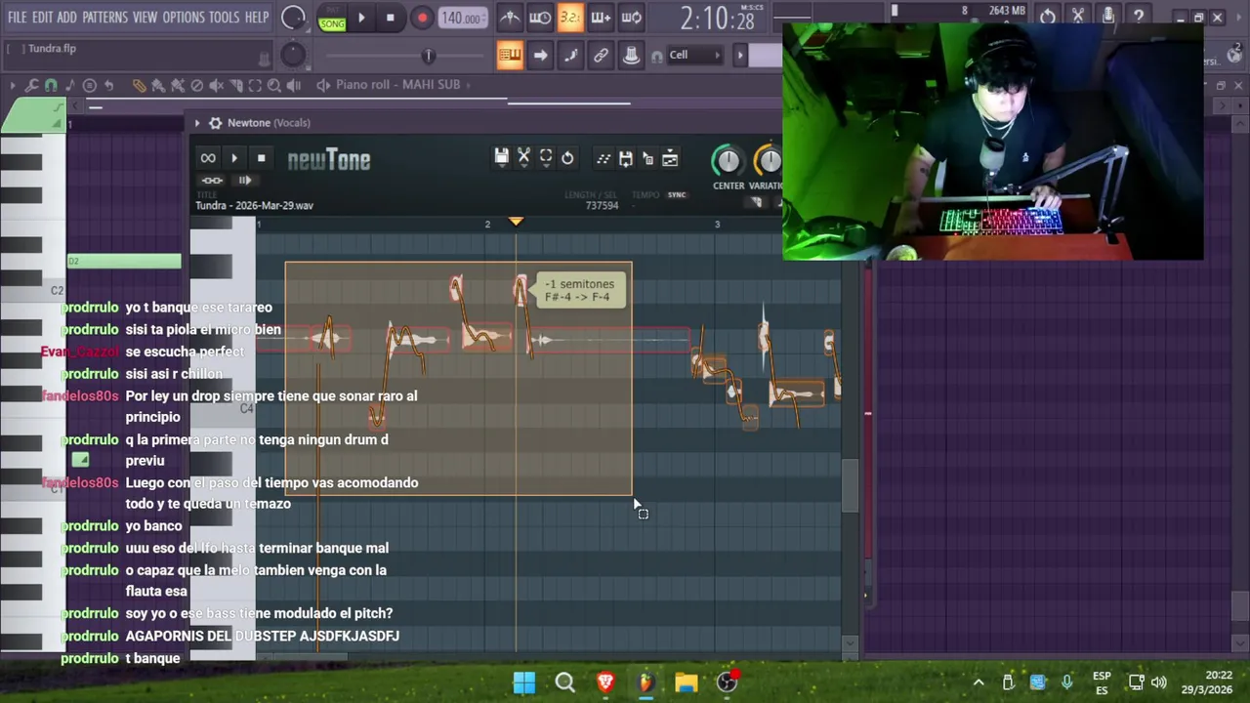Click Newtone send to playlist icon
1250x703 pixels.
point(670,158)
